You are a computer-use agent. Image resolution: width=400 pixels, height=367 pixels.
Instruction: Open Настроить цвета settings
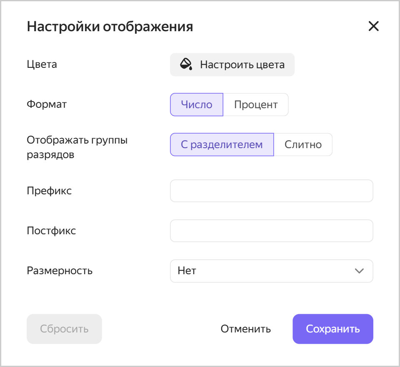coord(232,64)
